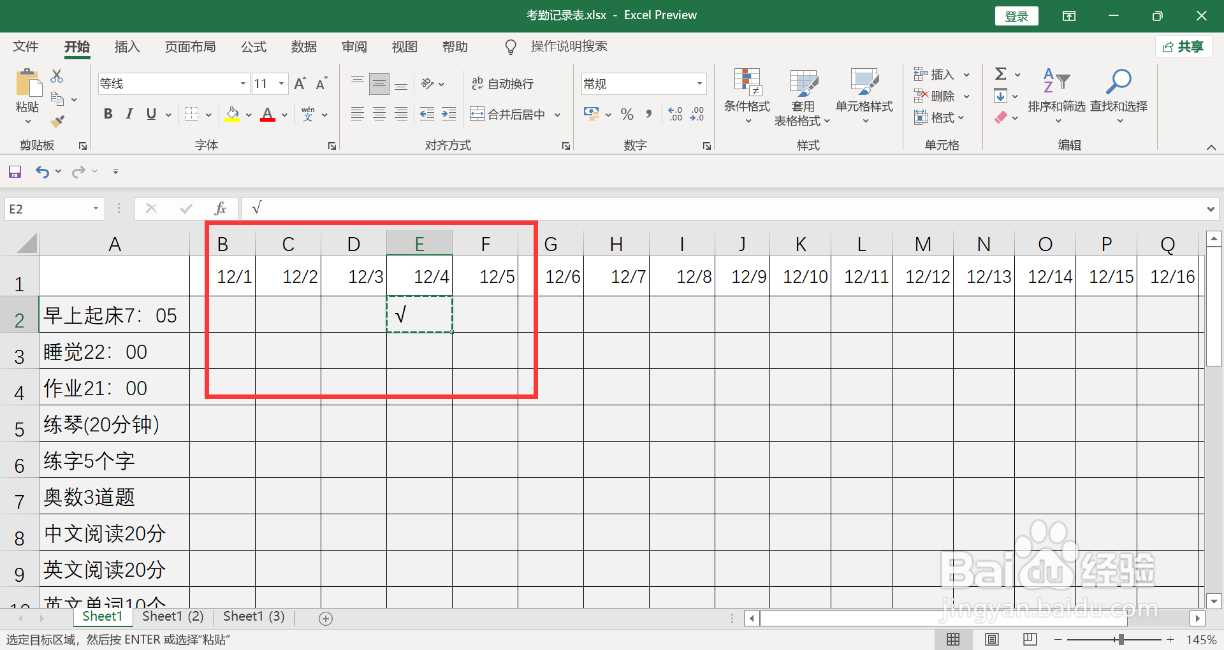Click the accounting number format icon
This screenshot has height=650, width=1224.
pos(591,114)
